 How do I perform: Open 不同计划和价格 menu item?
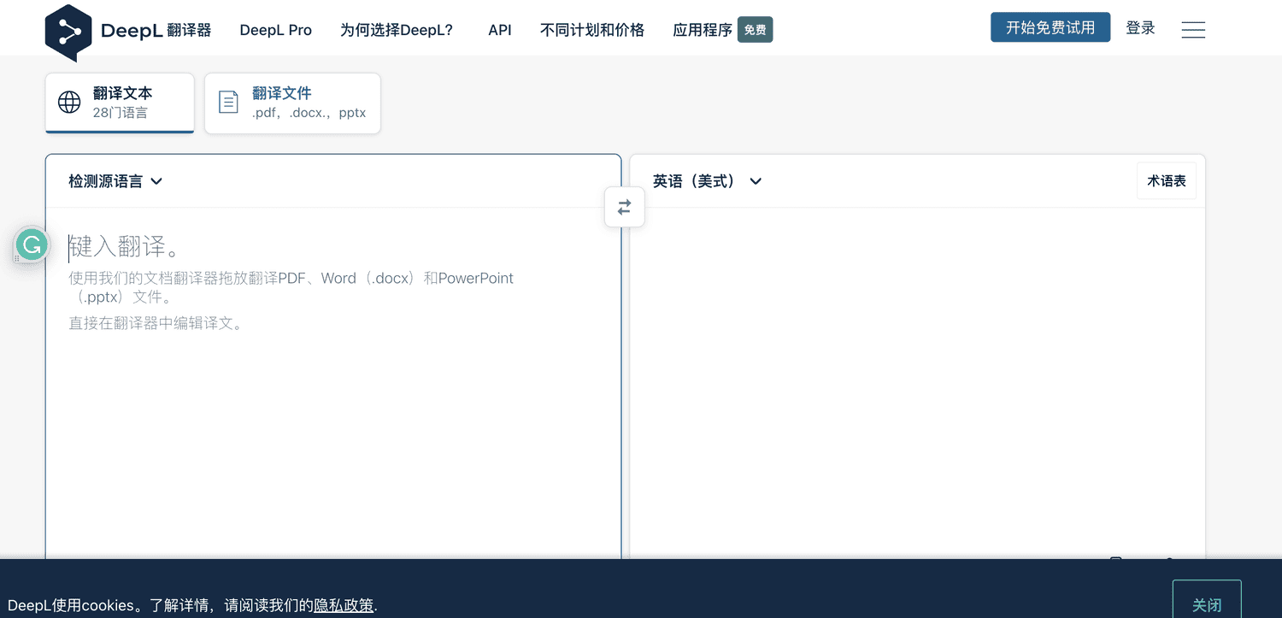coord(592,30)
